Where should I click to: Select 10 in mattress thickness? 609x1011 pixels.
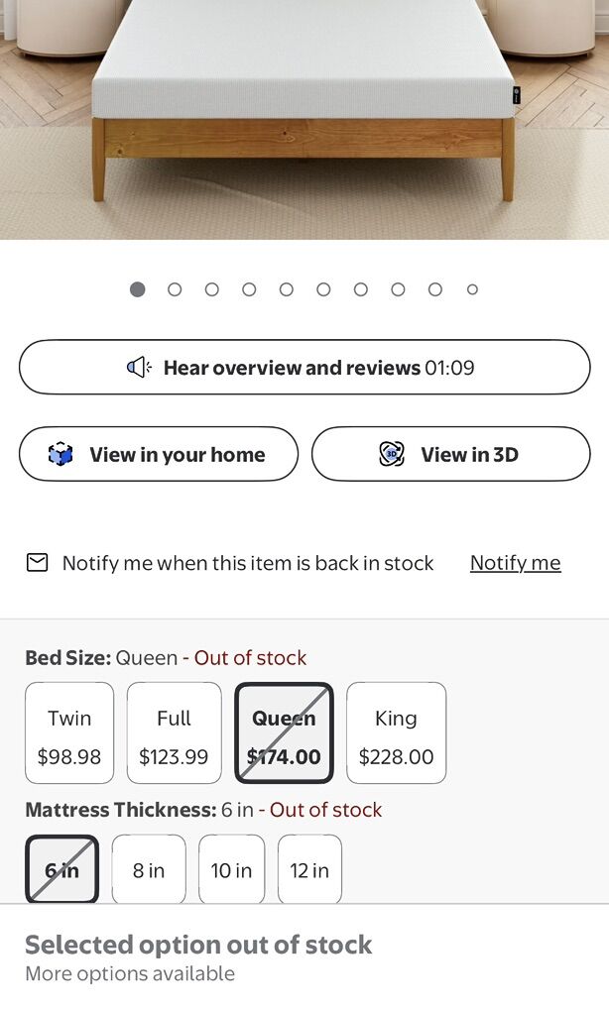[231, 869]
